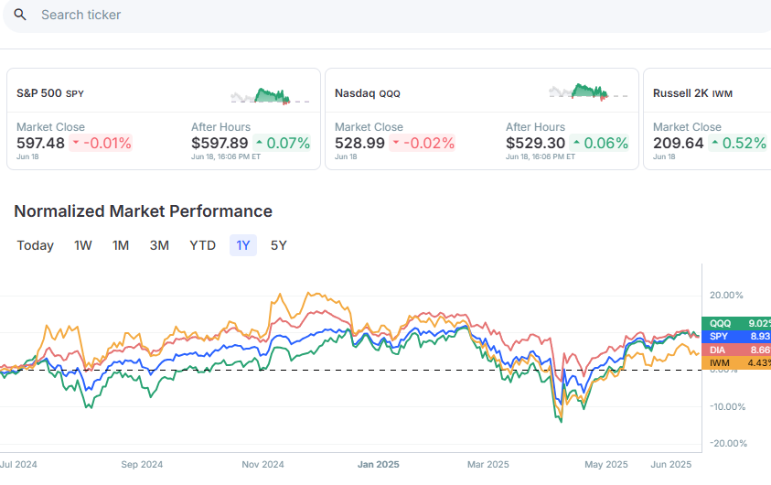Click the Normalized Market Performance heading
Image resolution: width=771 pixels, height=485 pixels.
pos(143,211)
